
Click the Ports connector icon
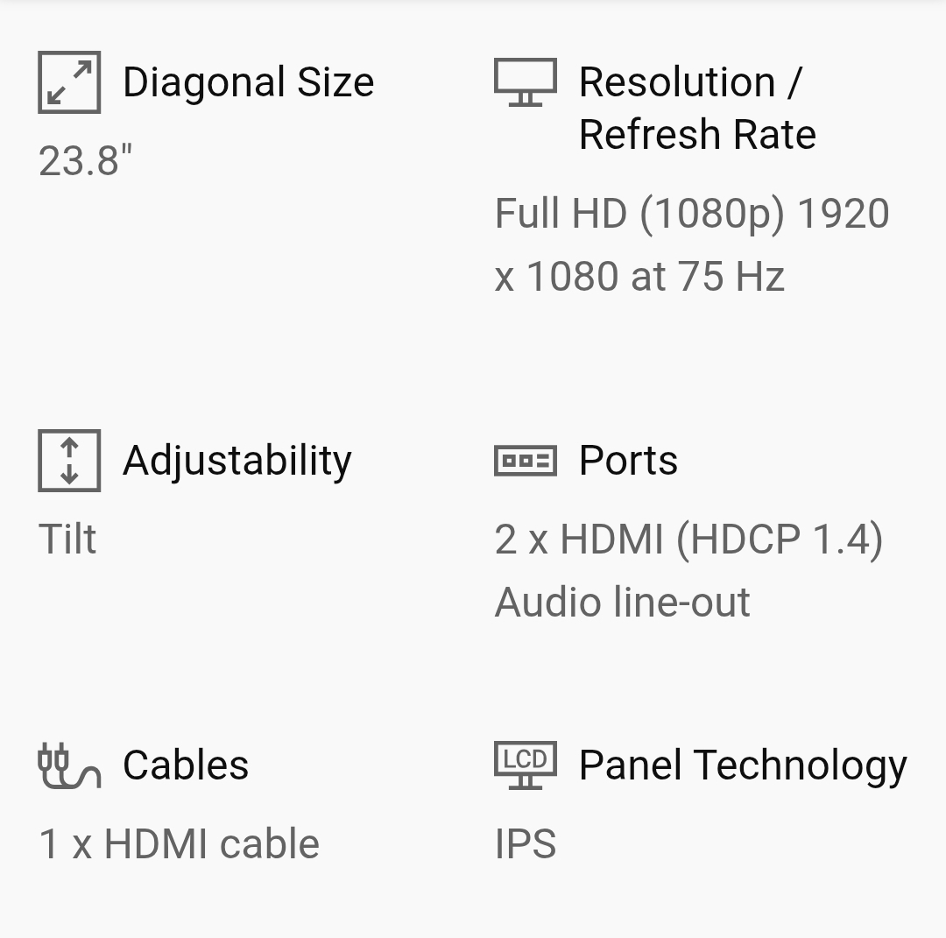526,461
